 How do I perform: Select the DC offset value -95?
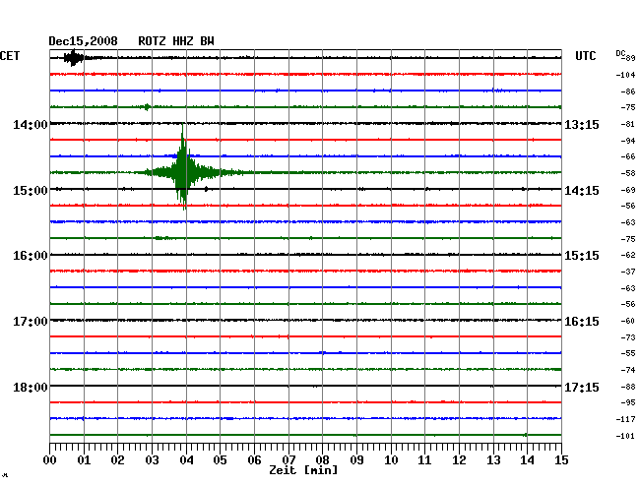628,402
